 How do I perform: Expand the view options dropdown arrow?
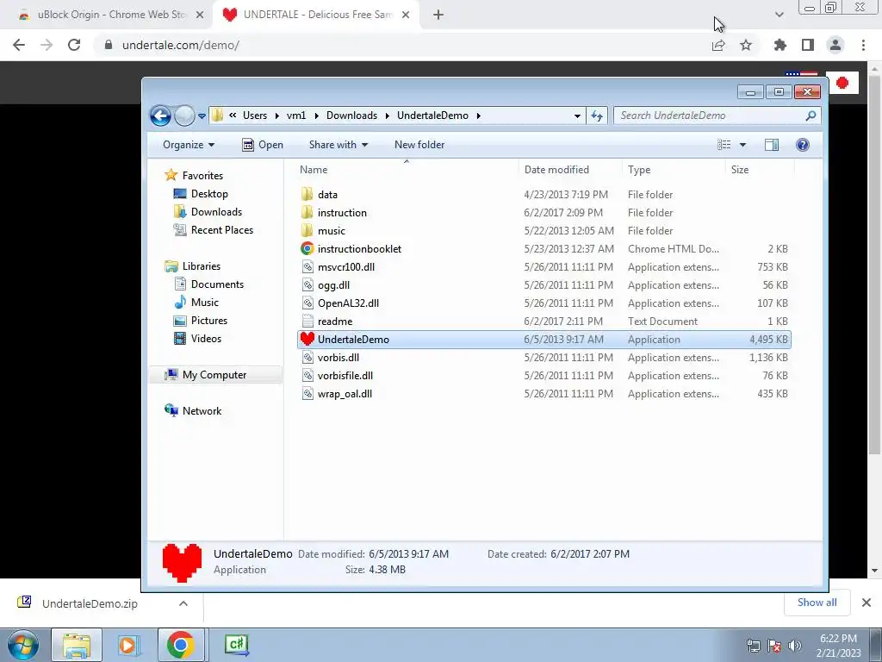pos(742,145)
